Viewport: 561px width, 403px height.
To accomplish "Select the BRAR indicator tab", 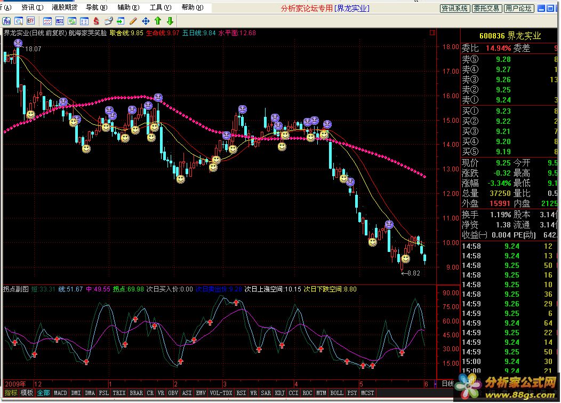I will coord(137,393).
